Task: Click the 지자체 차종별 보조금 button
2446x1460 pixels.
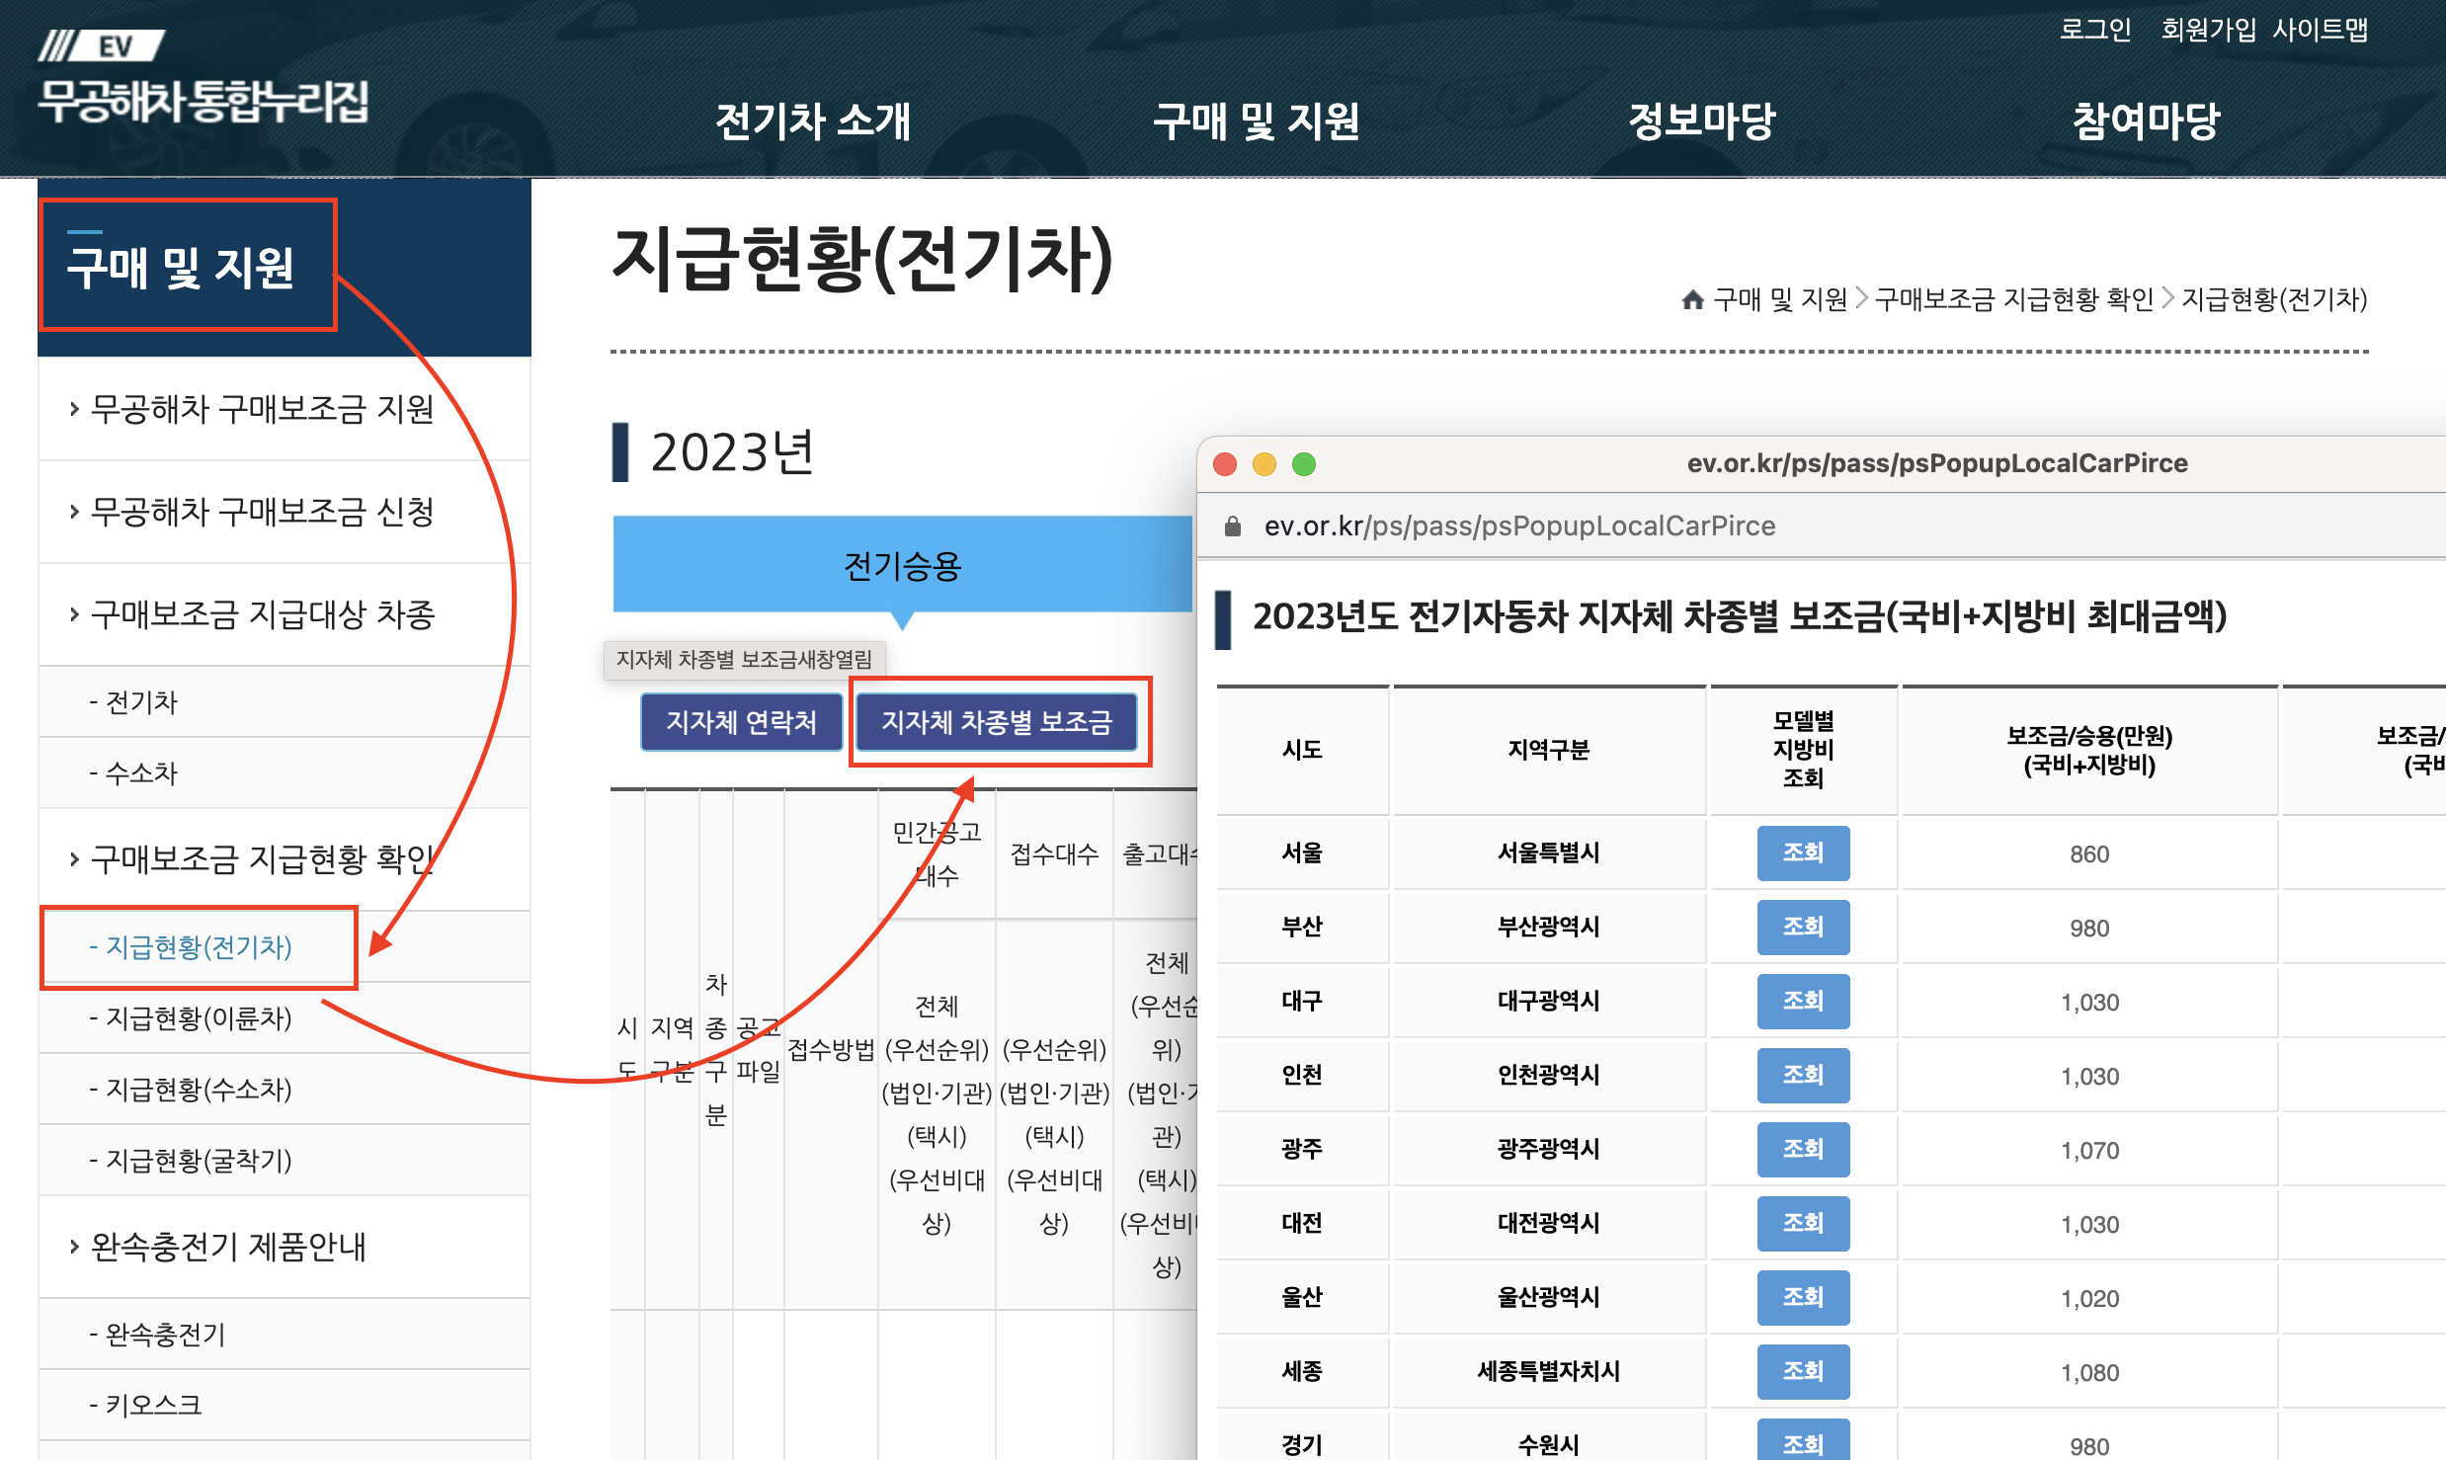Action: coord(997,722)
